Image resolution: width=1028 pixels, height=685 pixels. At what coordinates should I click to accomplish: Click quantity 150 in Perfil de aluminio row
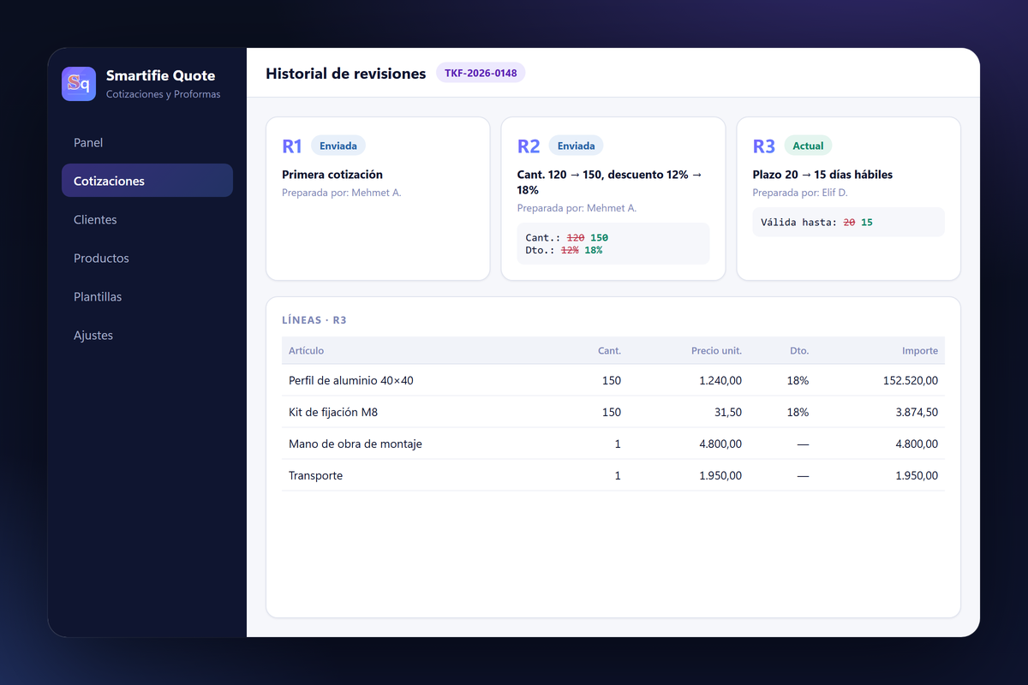612,380
